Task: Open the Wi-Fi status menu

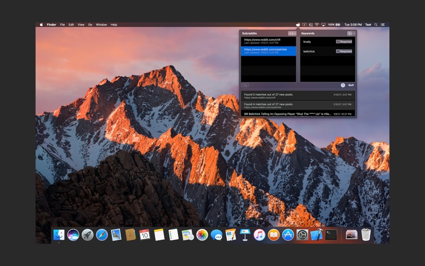Action: 317,24
